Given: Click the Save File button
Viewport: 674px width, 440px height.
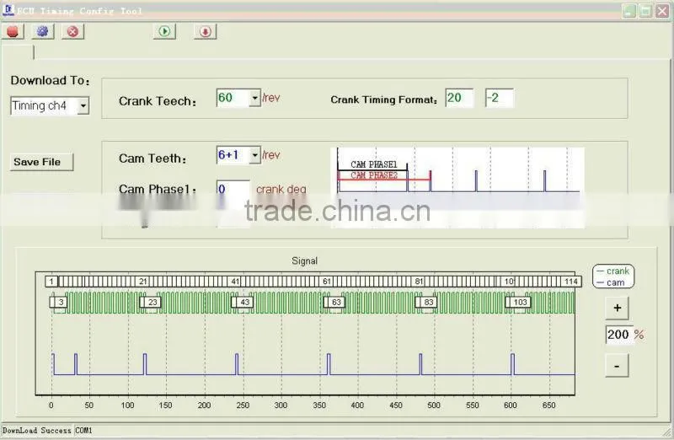Looking at the screenshot, I should [x=41, y=162].
